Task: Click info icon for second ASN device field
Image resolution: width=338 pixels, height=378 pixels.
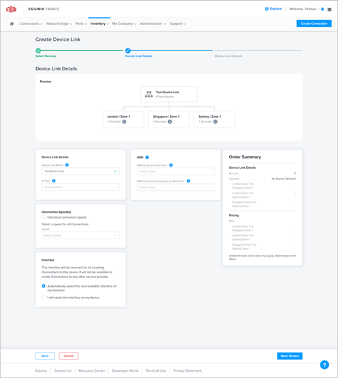Action: [x=188, y=181]
